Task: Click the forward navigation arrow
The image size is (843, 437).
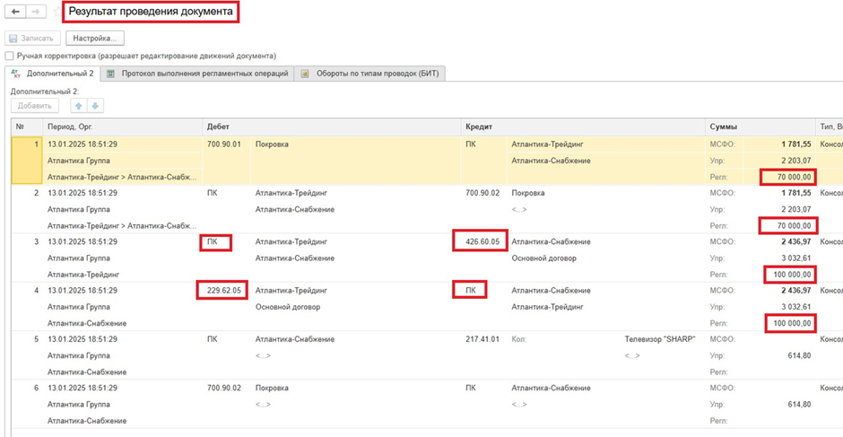Action: (x=36, y=12)
